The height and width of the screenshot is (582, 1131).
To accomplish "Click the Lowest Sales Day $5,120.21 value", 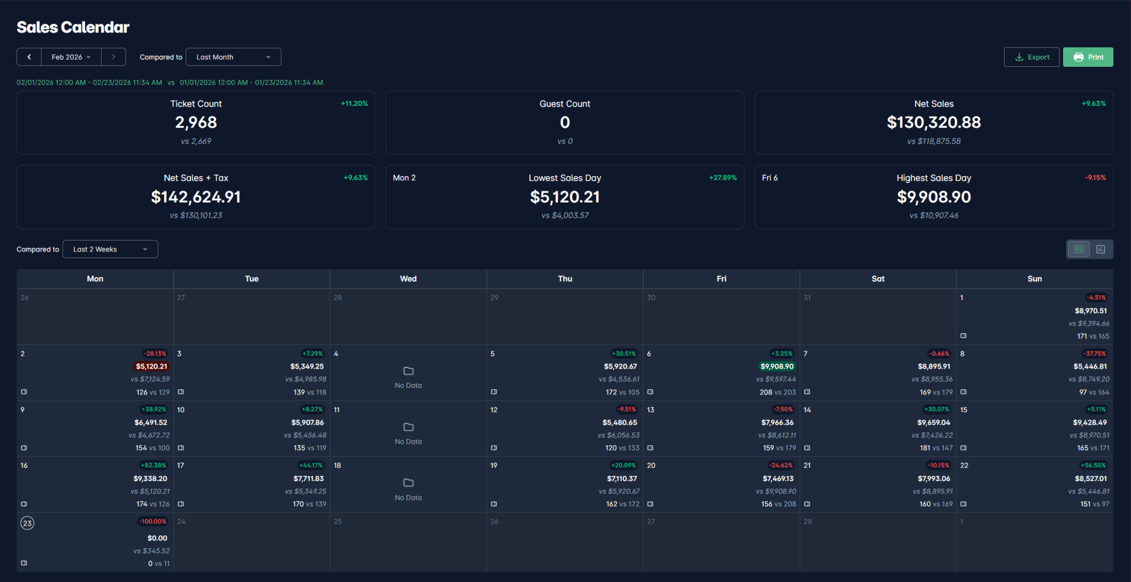I will (x=565, y=197).
